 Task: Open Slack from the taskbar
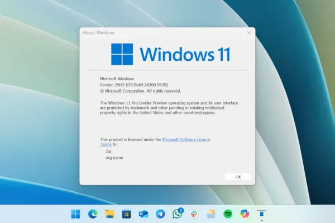pos(194,214)
